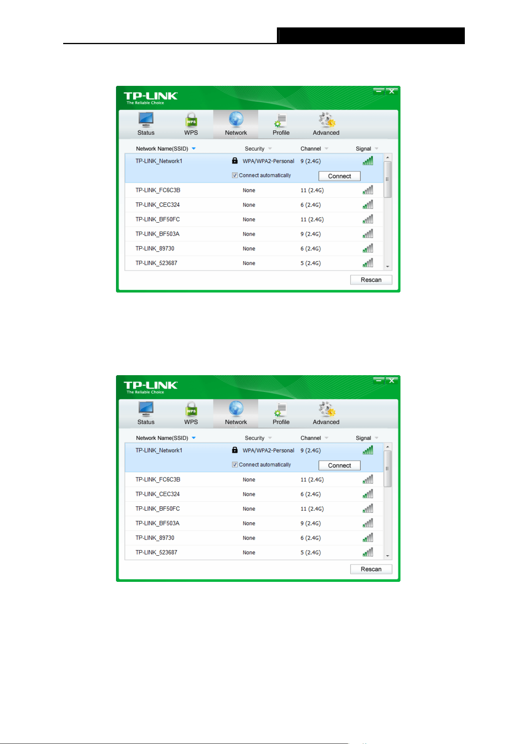The image size is (526, 744).
Task: Click the Signal sort arrow in upper window
Action: pyautogui.click(x=377, y=149)
